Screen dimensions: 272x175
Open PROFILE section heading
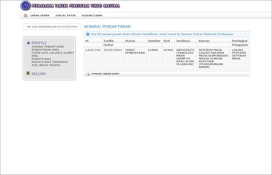tap(39, 43)
